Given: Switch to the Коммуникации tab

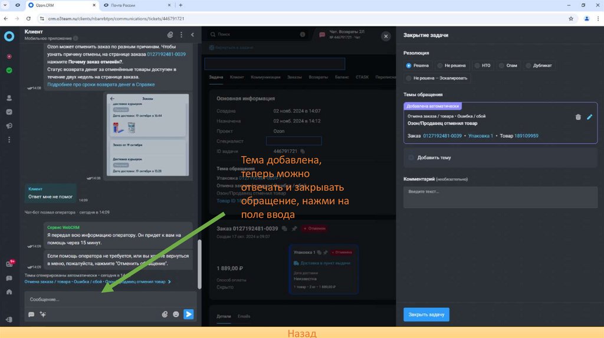Looking at the screenshot, I should pos(265,77).
